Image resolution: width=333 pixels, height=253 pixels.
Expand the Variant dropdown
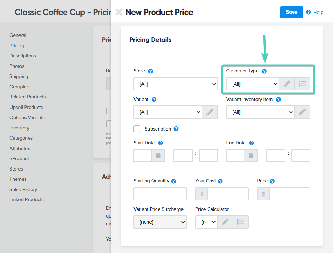pos(168,112)
